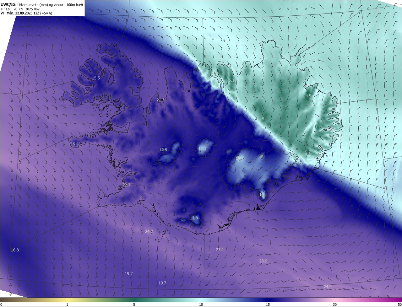The width and height of the screenshot is (402, 307).
Task: Click the color scale tick label 15
Action: pos(268,304)
